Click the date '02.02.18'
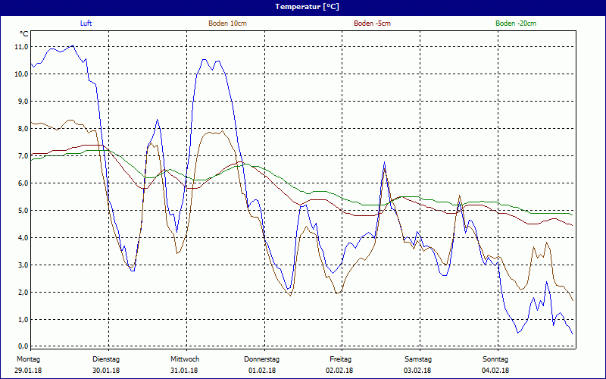This screenshot has width=606, height=379. 339,371
